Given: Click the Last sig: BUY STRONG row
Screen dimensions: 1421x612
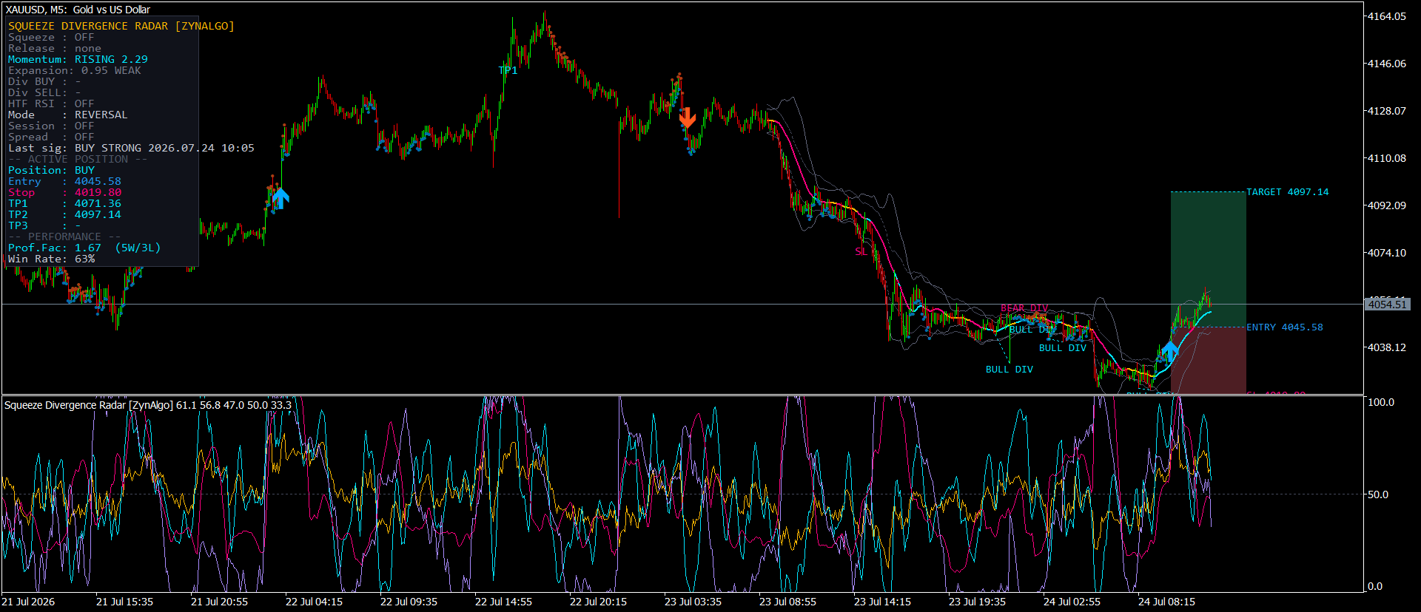Looking at the screenshot, I should tap(131, 148).
